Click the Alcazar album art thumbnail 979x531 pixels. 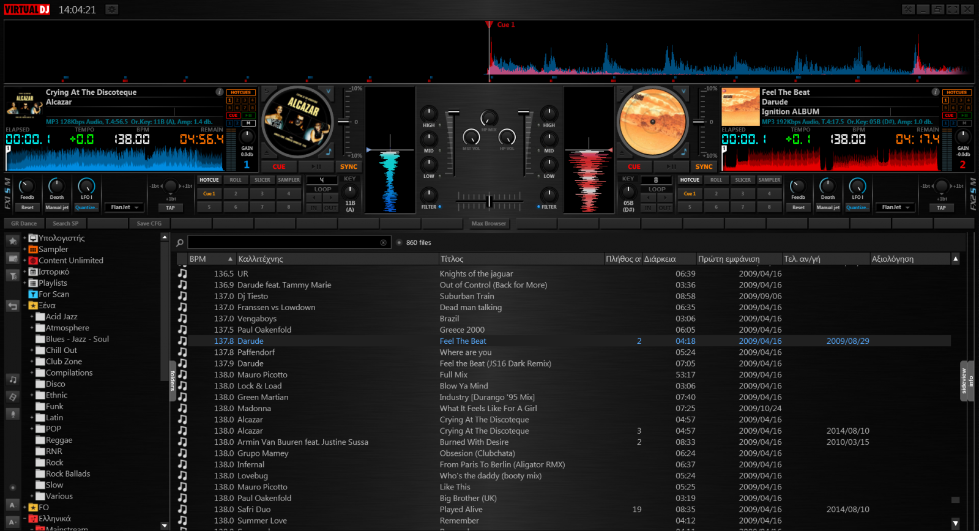pyautogui.click(x=24, y=105)
